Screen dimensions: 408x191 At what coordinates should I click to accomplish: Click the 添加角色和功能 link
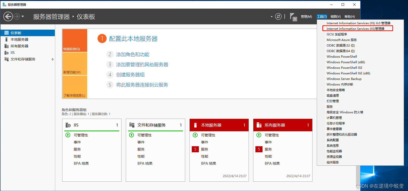pos(133,54)
